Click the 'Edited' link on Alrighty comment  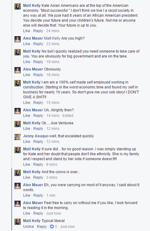coord(68,116)
